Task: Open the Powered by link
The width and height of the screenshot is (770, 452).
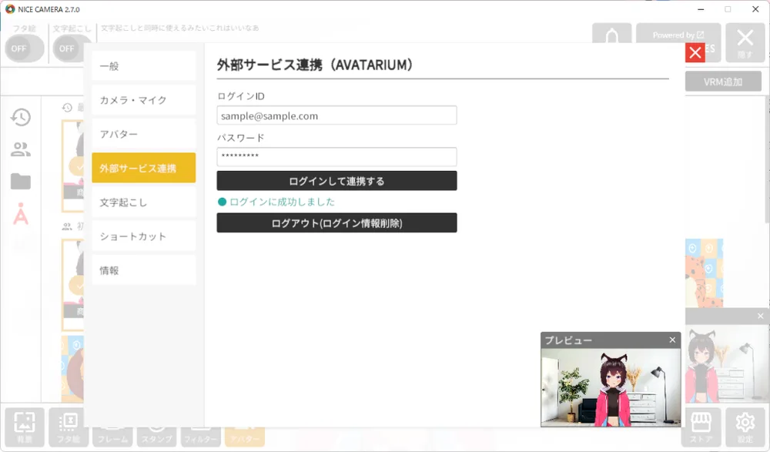Action: [x=678, y=35]
